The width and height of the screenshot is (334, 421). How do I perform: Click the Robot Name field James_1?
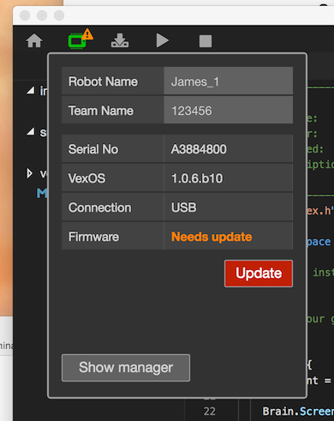point(229,81)
